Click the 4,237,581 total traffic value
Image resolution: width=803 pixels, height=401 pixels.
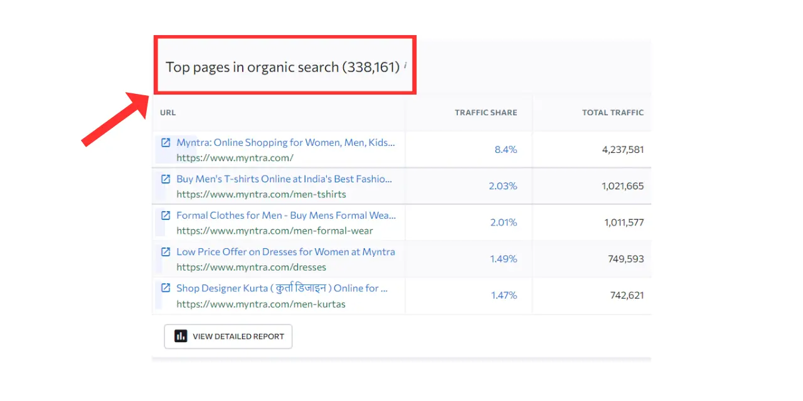(x=622, y=150)
